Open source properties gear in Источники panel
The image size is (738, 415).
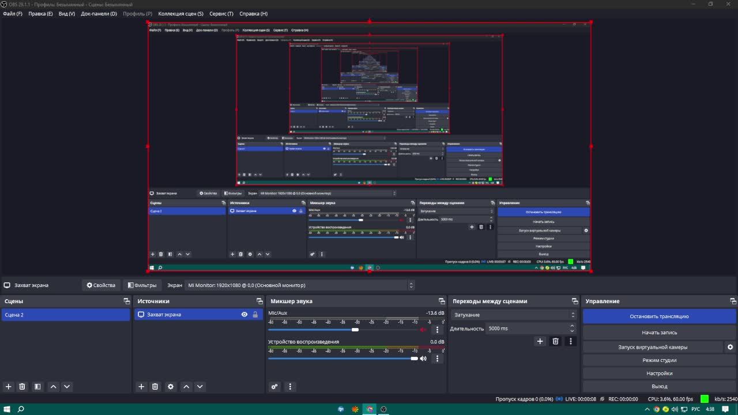[x=171, y=387]
